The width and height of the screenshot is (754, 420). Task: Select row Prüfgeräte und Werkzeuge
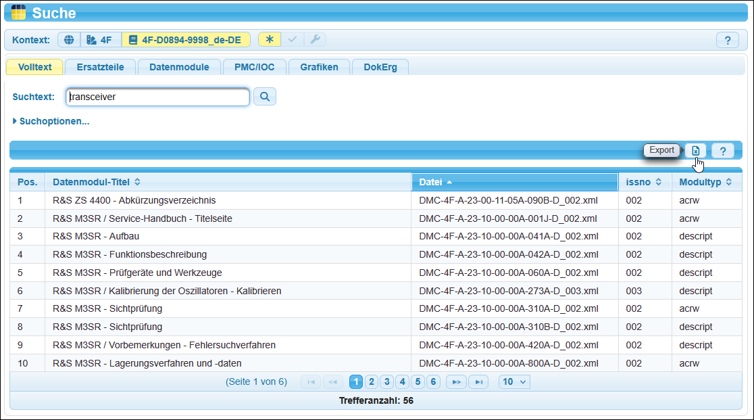pyautogui.click(x=376, y=273)
